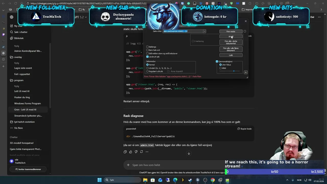The image size is (327, 184).
Task: Open Steam from the taskbar
Action: pyautogui.click(x=190, y=180)
